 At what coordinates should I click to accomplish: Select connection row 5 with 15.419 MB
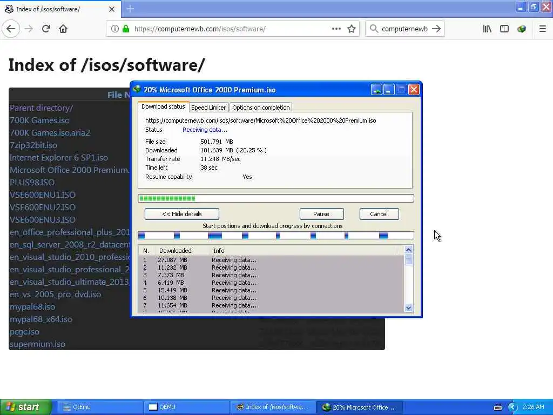(x=271, y=290)
